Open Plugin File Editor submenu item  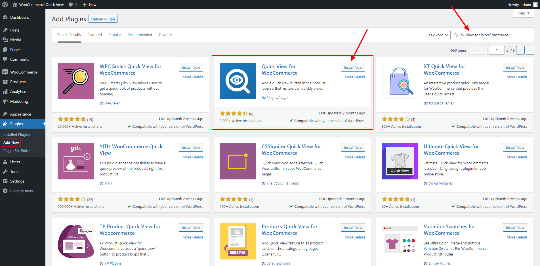pyautogui.click(x=17, y=150)
